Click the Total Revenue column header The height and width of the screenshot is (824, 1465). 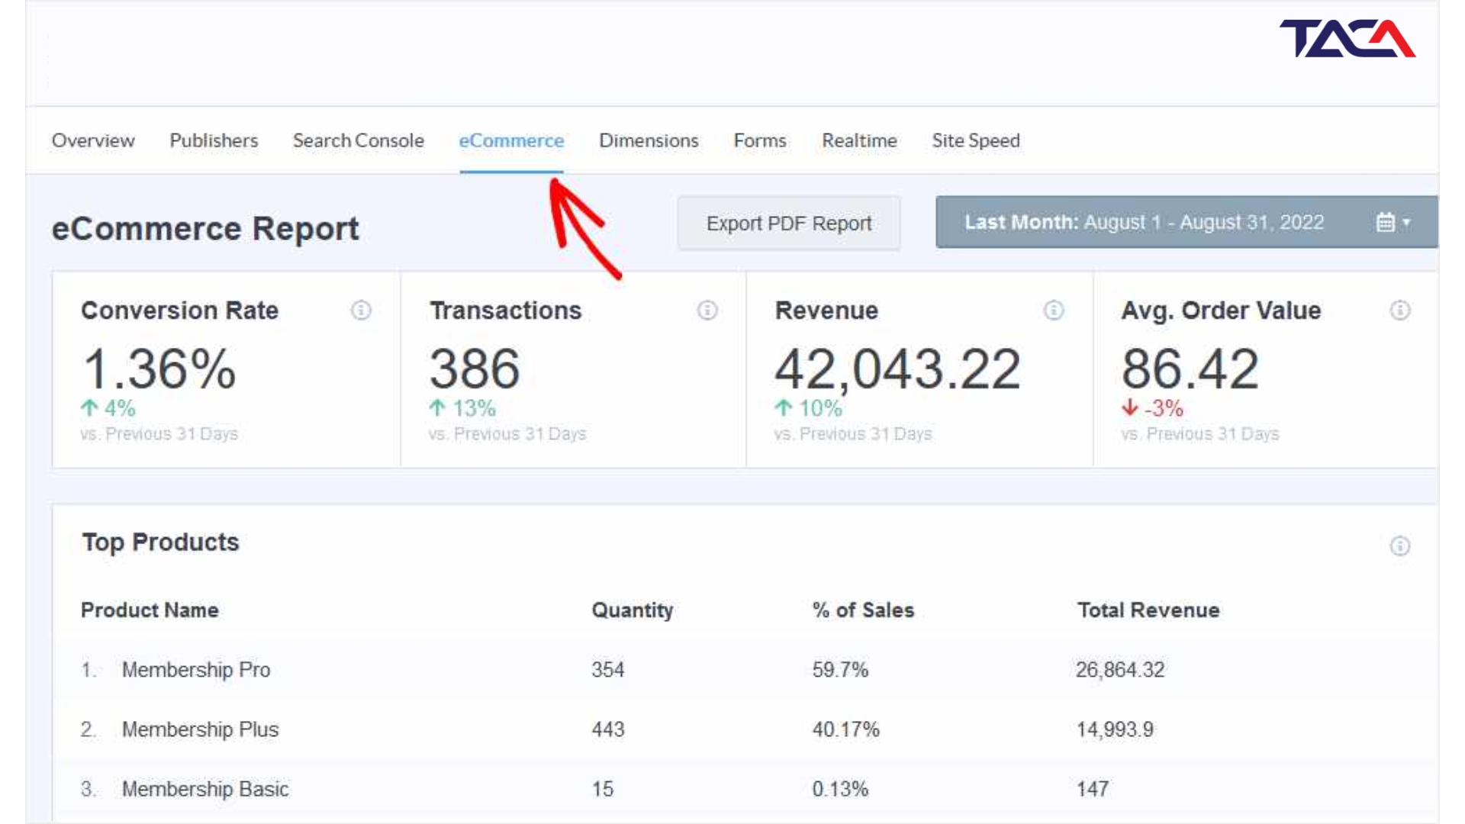point(1148,610)
